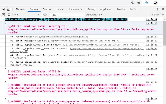
Task: Collapse the Undefined index security group
Action: coord(6,23)
